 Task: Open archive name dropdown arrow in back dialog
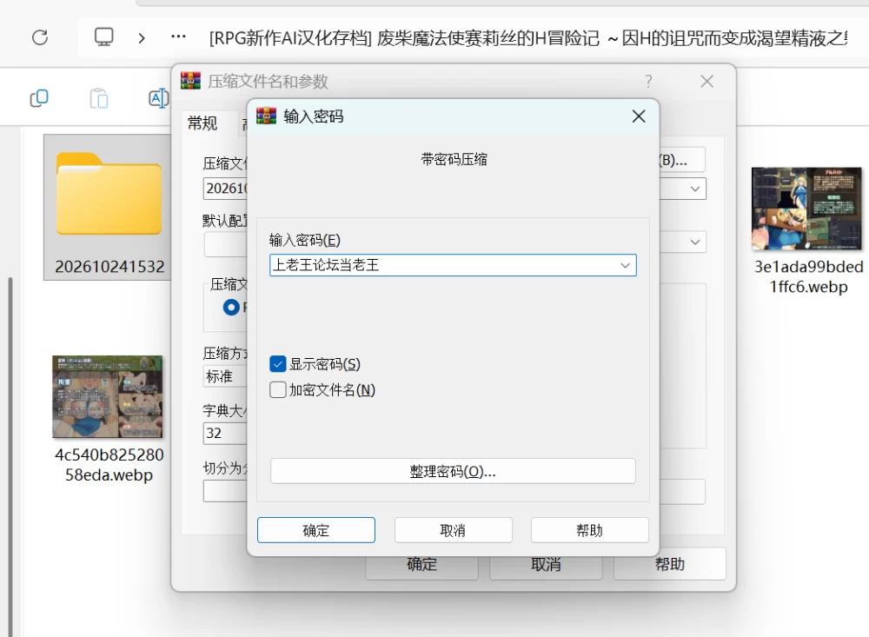tap(695, 189)
